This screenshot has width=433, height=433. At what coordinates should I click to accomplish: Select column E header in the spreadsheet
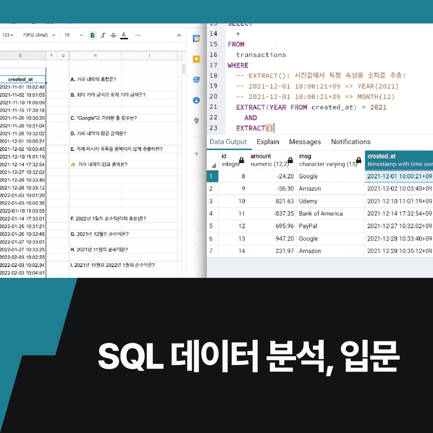click(x=20, y=55)
